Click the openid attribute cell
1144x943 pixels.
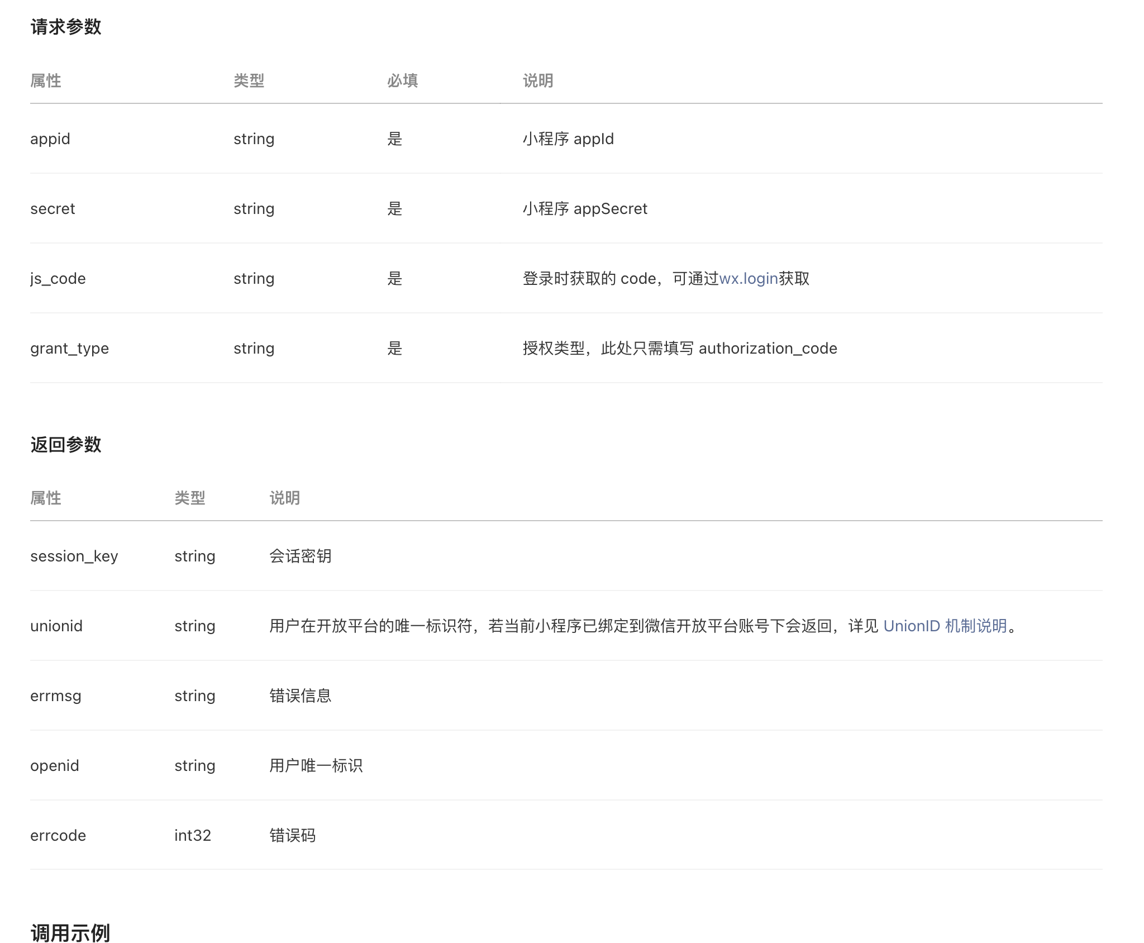pos(55,765)
